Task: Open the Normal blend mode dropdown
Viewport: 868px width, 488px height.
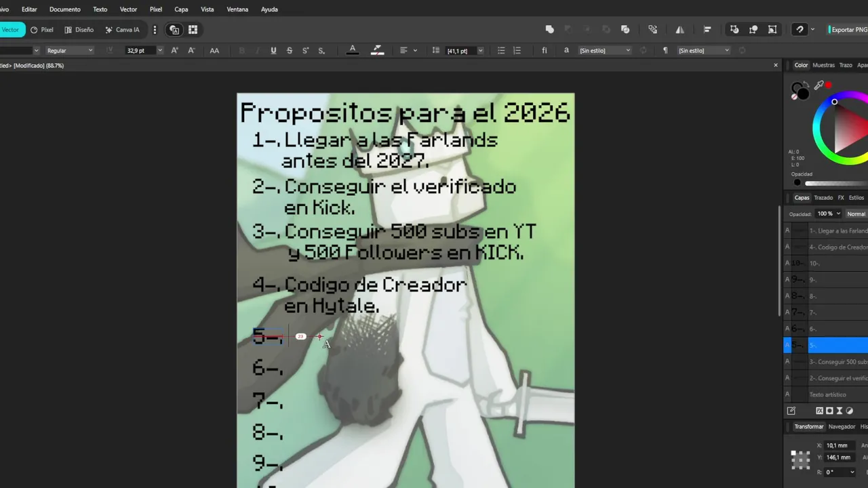Action: click(857, 213)
